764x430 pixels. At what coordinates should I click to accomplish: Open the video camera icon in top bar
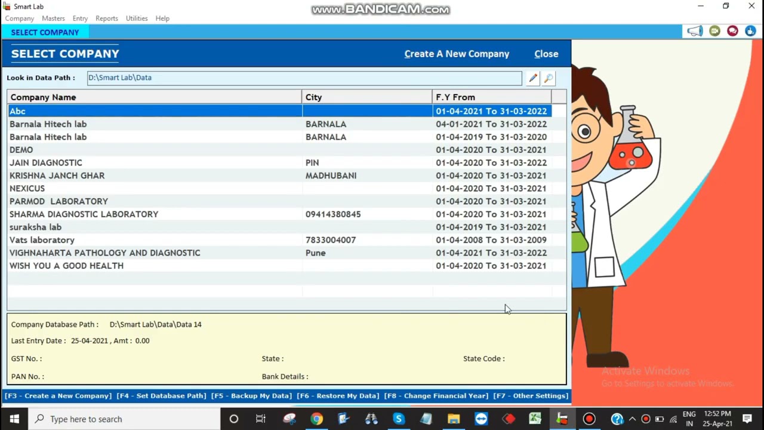714,31
